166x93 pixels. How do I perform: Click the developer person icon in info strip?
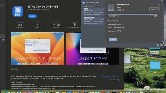74,25
